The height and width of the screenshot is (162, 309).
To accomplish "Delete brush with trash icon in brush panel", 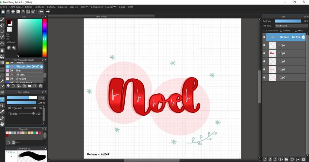I will tap(41, 86).
